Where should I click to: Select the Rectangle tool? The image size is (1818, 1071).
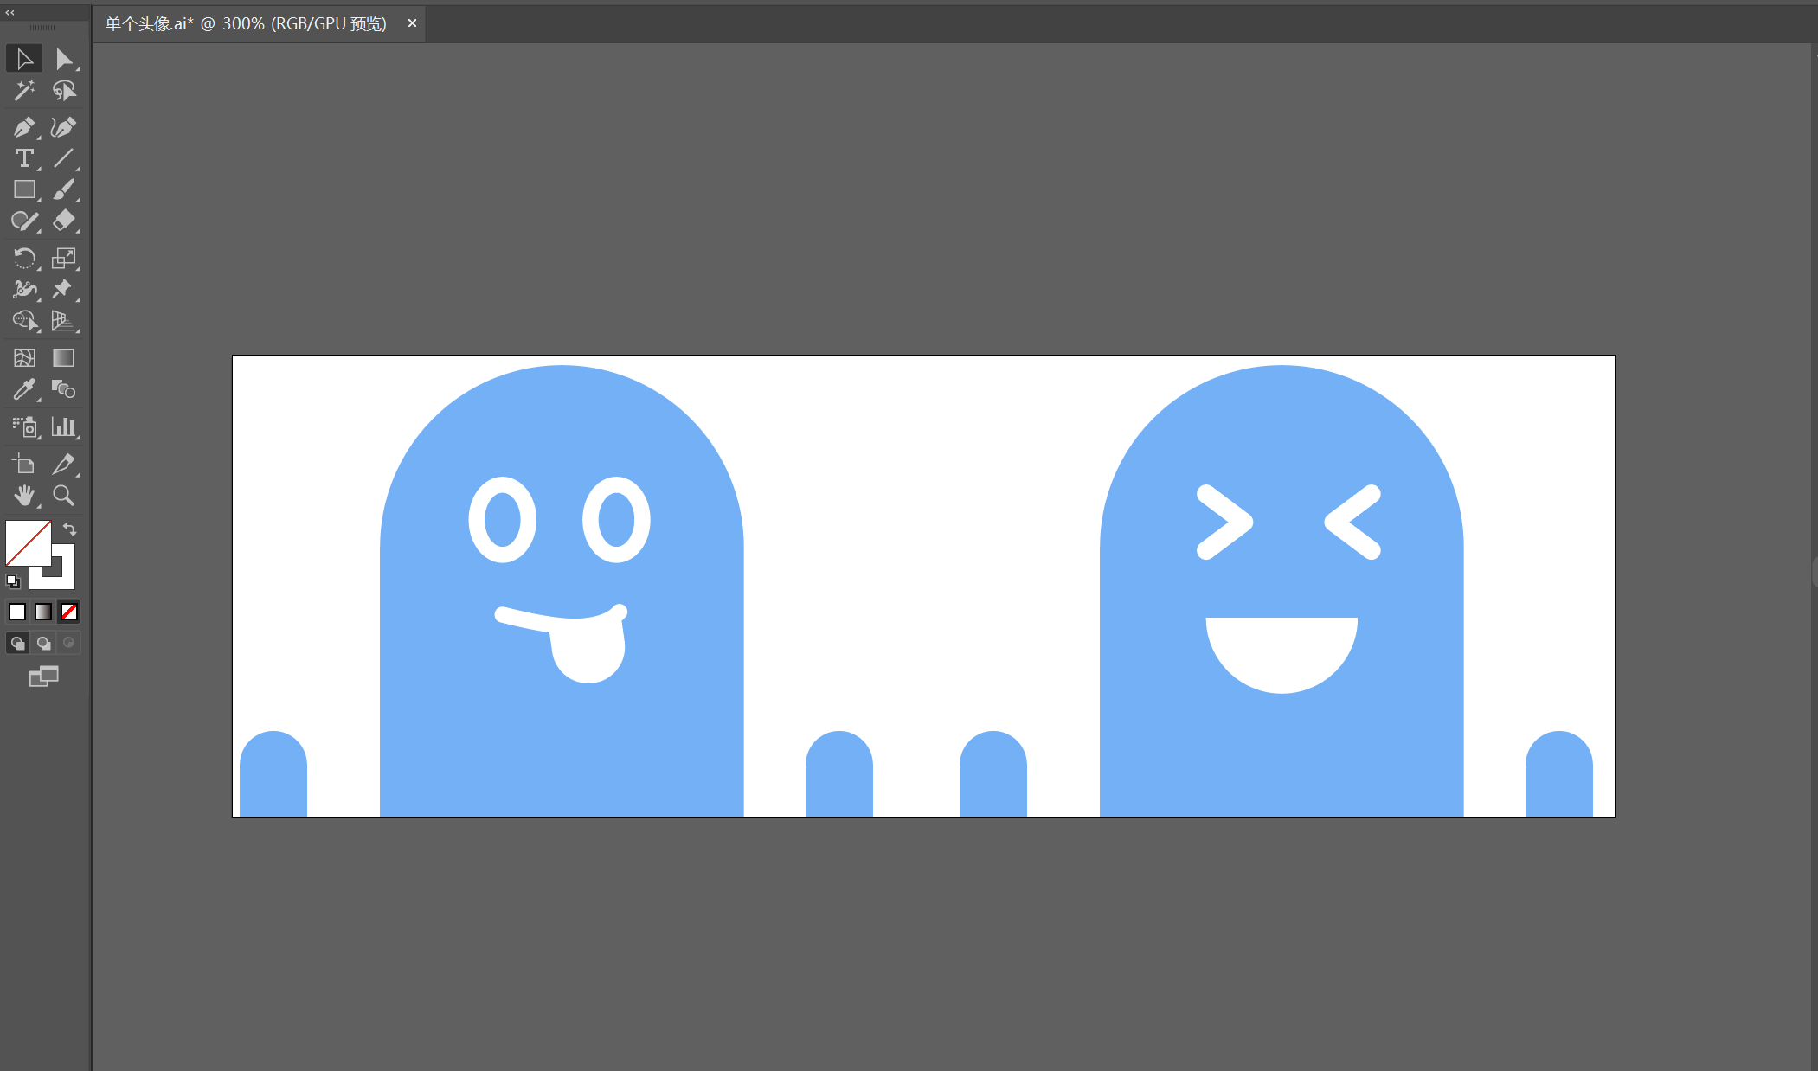tap(24, 189)
